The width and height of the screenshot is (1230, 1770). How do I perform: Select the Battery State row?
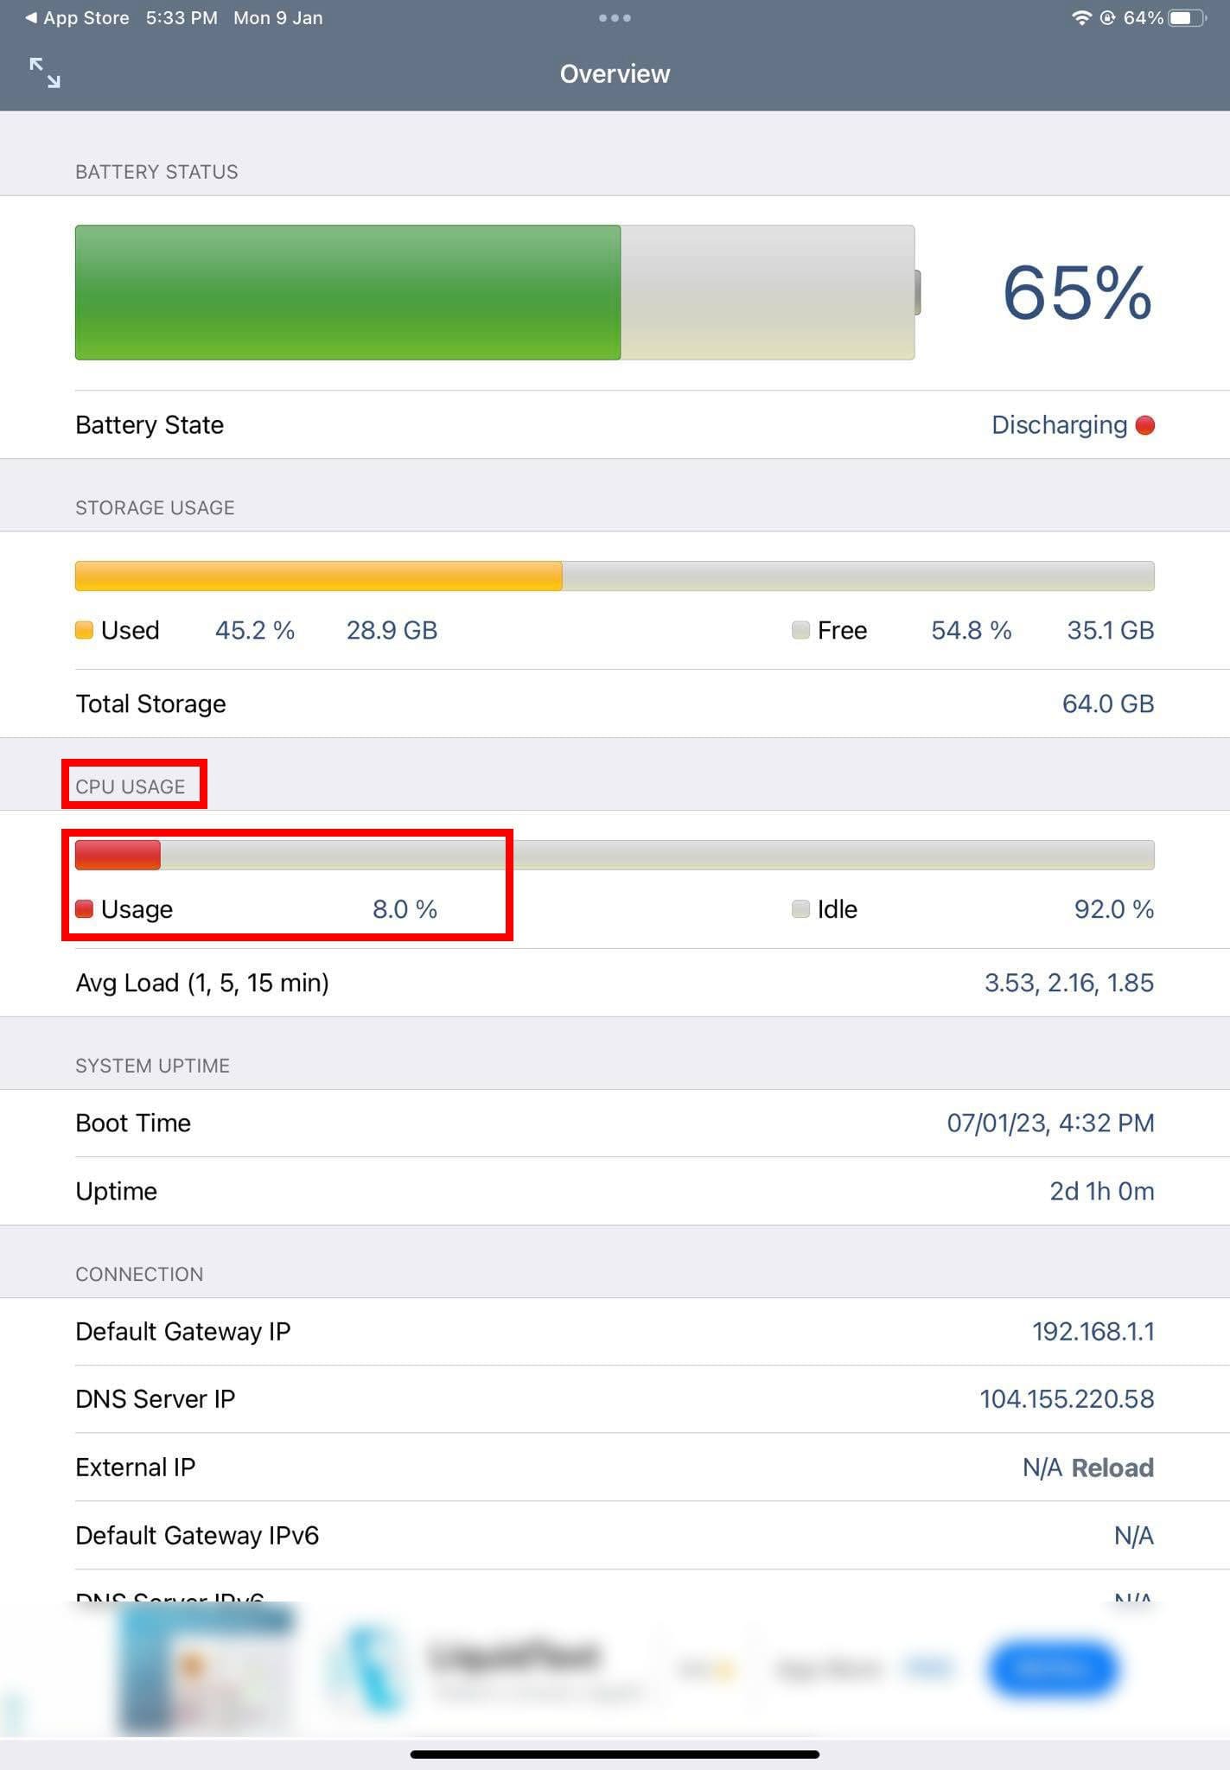pos(615,424)
